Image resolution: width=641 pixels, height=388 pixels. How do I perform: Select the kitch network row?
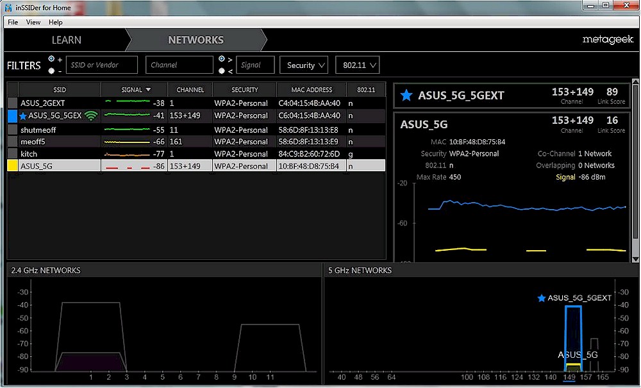196,154
